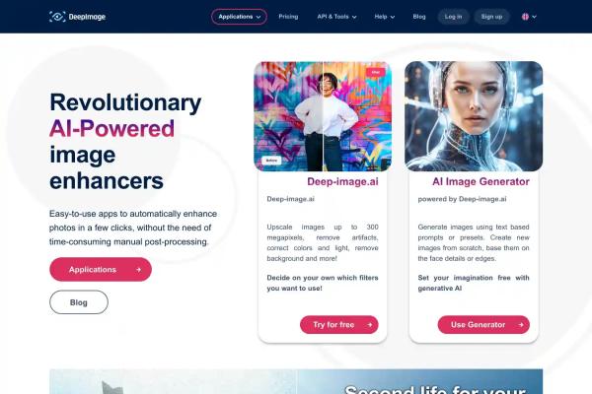592x394 pixels.
Task: Click the After label on graffiti image
Action: click(x=375, y=72)
